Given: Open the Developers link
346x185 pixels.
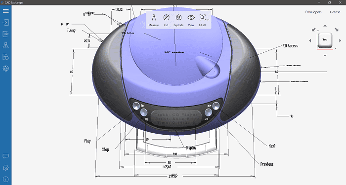Looking at the screenshot, I should pyautogui.click(x=313, y=12).
